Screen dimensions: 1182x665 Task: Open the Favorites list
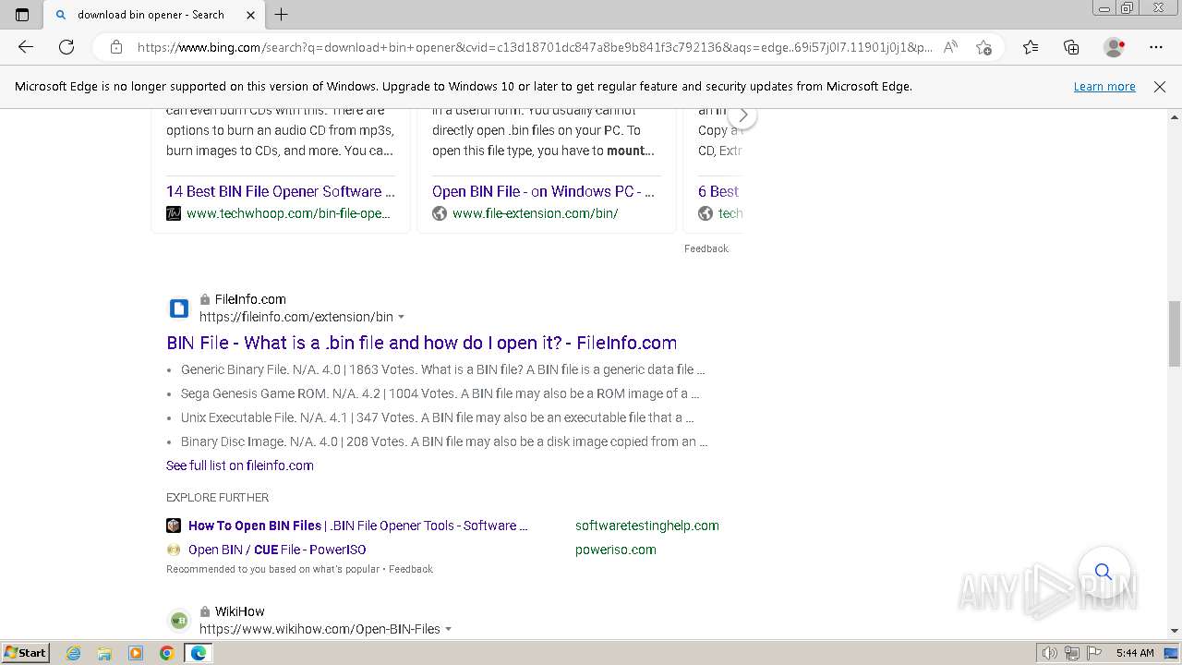[x=1031, y=47]
